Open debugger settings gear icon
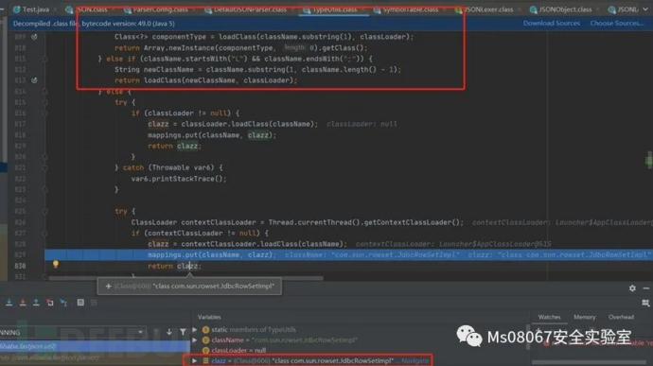The width and height of the screenshot is (653, 366). (x=632, y=288)
